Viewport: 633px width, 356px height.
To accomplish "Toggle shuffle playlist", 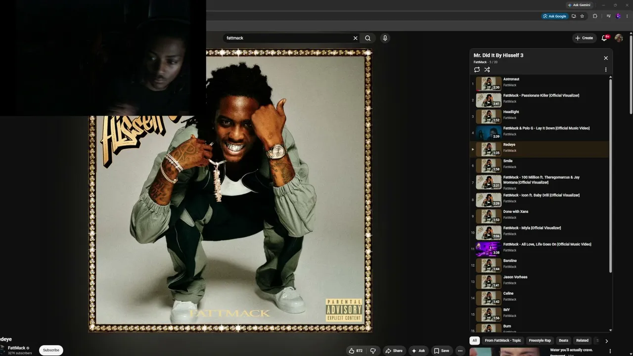I will [487, 70].
